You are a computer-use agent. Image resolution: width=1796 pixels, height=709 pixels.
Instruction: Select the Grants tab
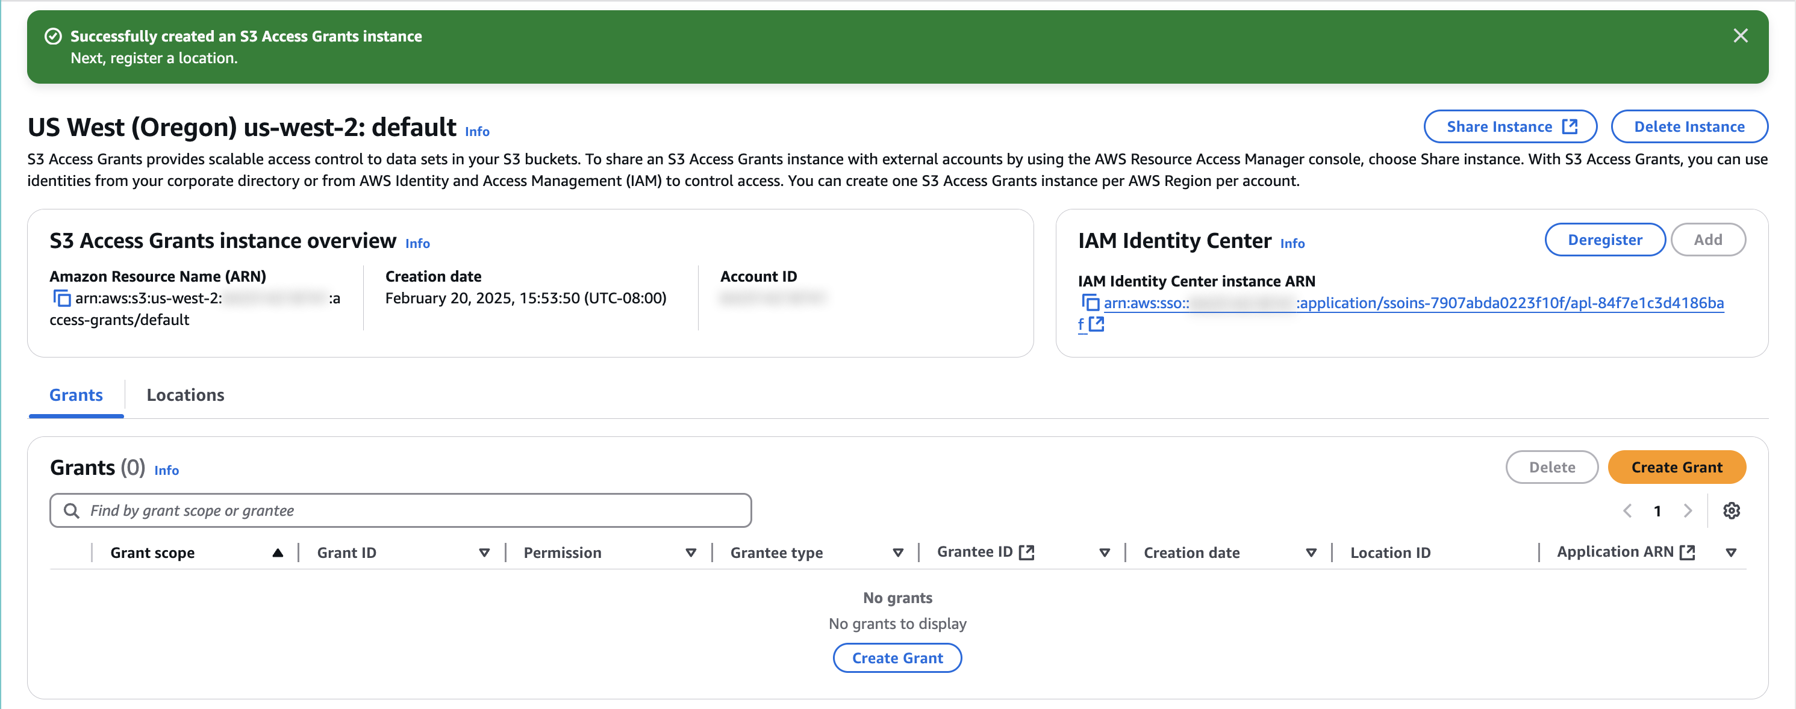pyautogui.click(x=76, y=395)
